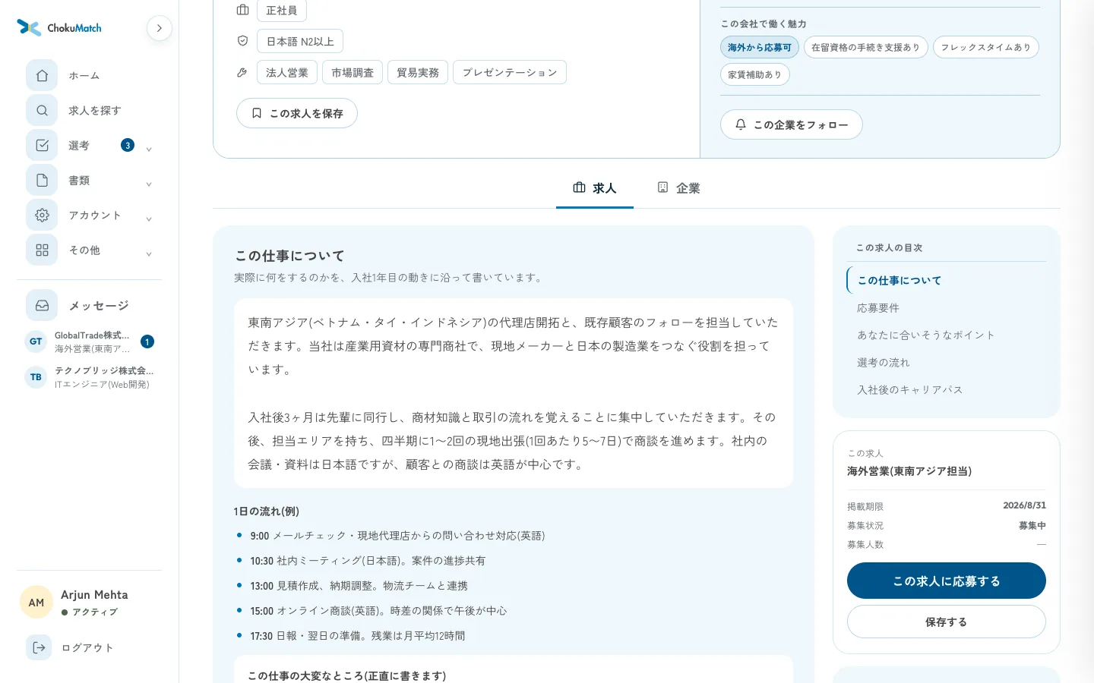Open テクノブリッジ株式会社 message thread
Image resolution: width=1094 pixels, height=683 pixels.
coord(90,377)
